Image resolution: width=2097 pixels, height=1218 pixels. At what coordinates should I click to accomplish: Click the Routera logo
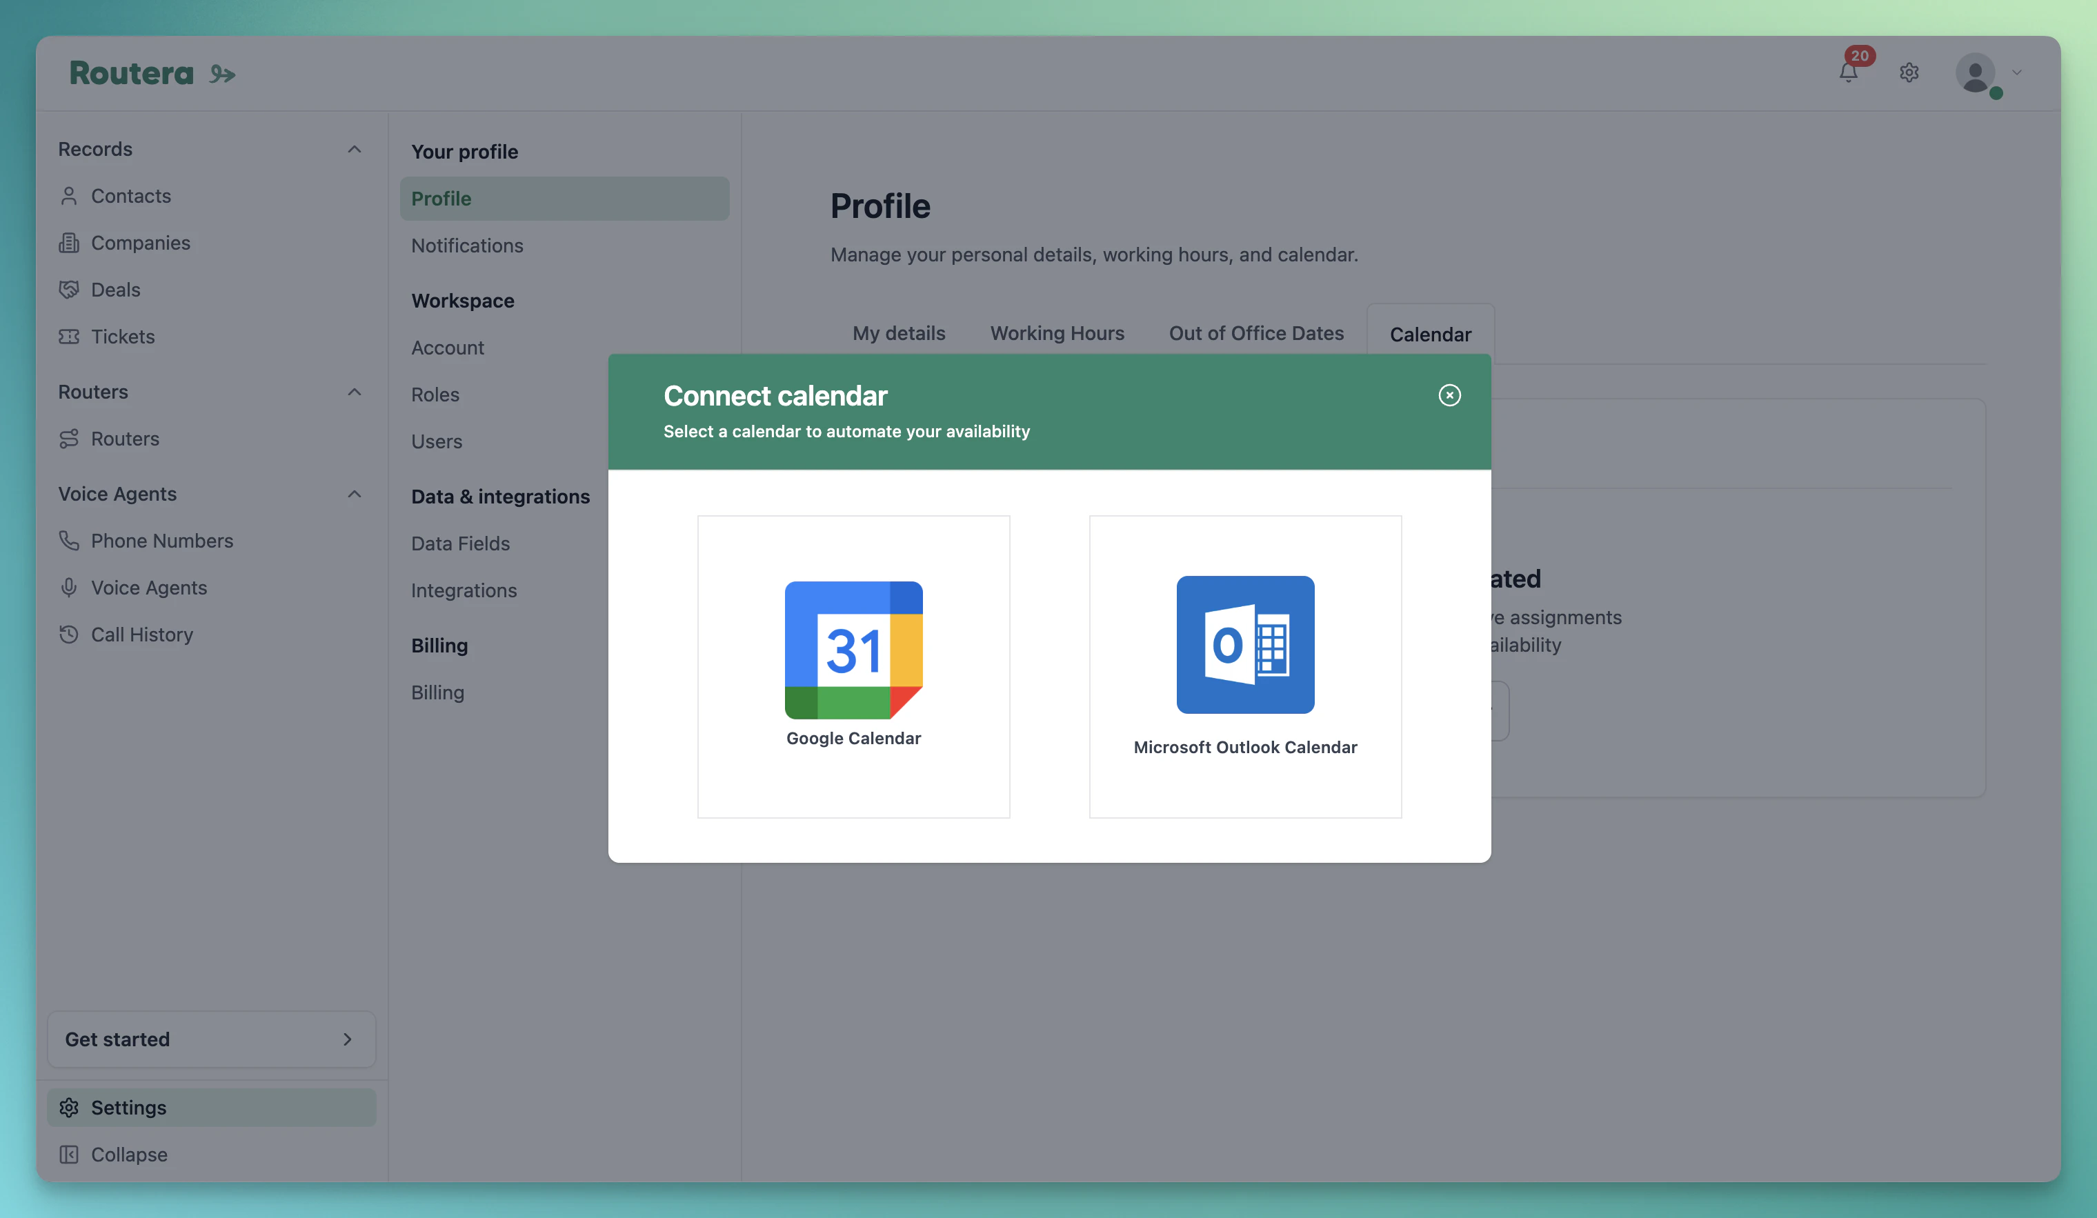(152, 73)
